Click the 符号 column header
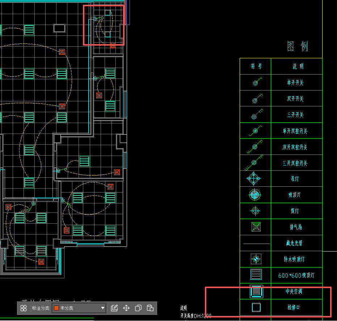This screenshot has width=337, height=321. click(256, 66)
